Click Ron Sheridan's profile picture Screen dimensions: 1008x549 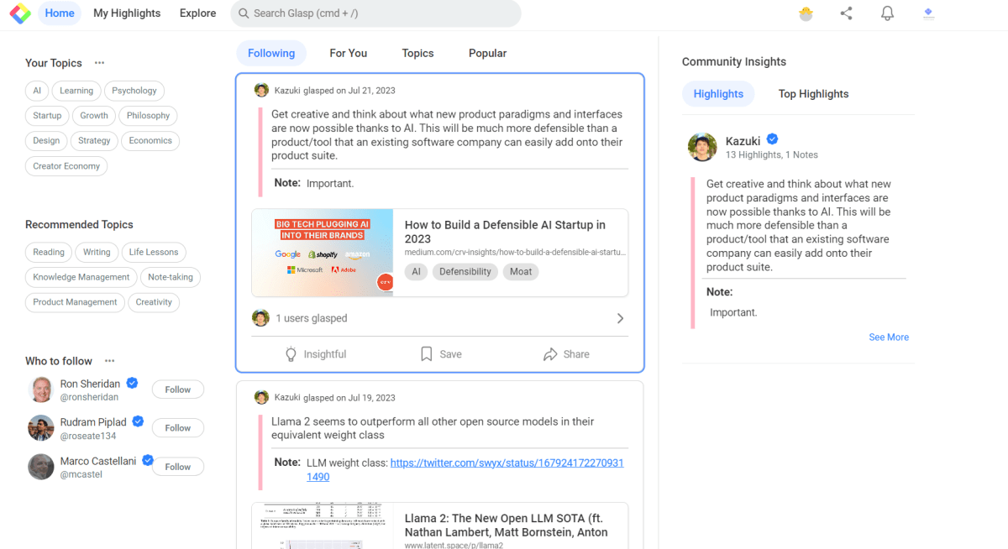[x=41, y=390]
